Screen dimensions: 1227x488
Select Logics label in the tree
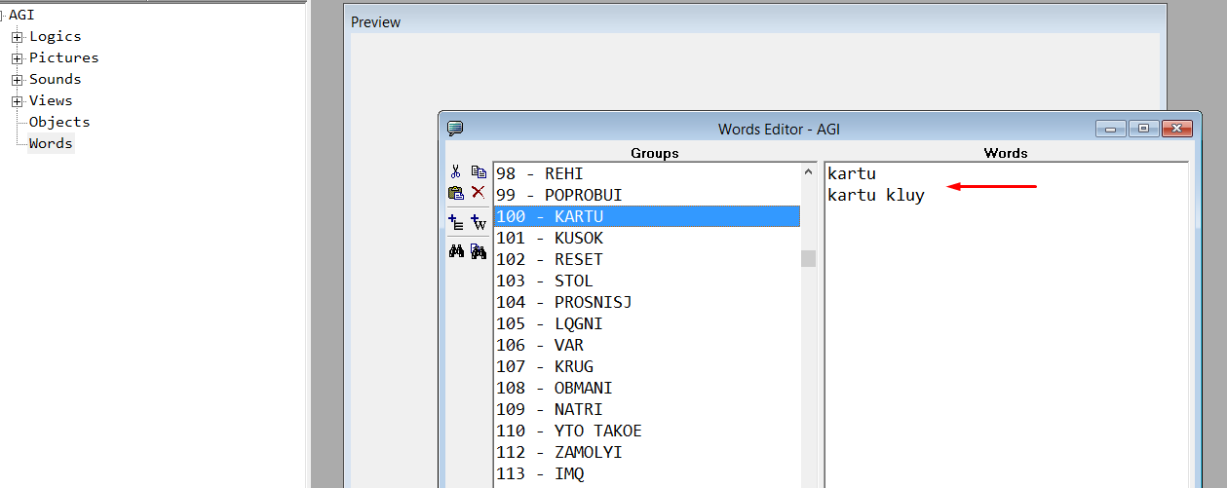click(56, 36)
